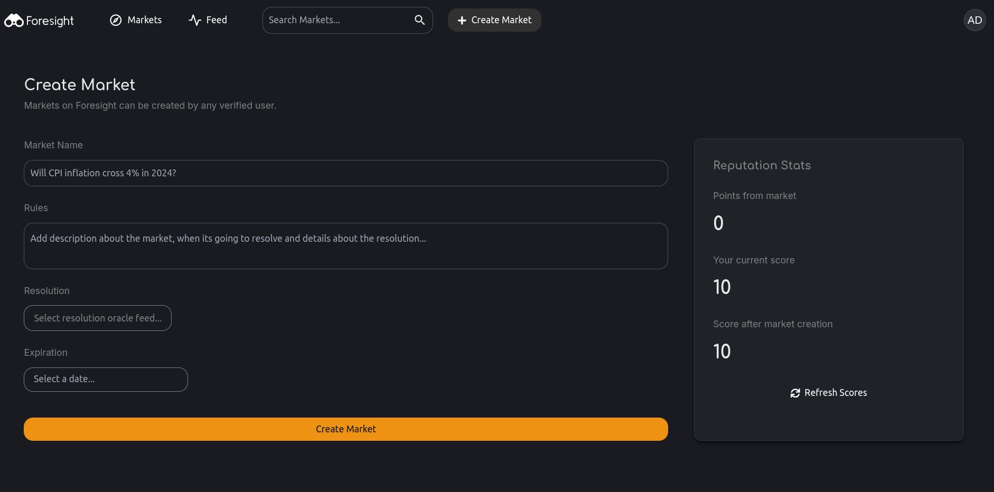The height and width of the screenshot is (492, 994).
Task: Click the Reputation Stats heading
Action: (x=762, y=165)
